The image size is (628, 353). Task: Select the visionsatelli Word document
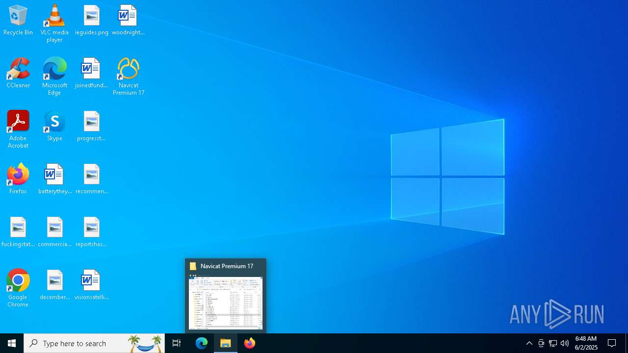pos(92,285)
